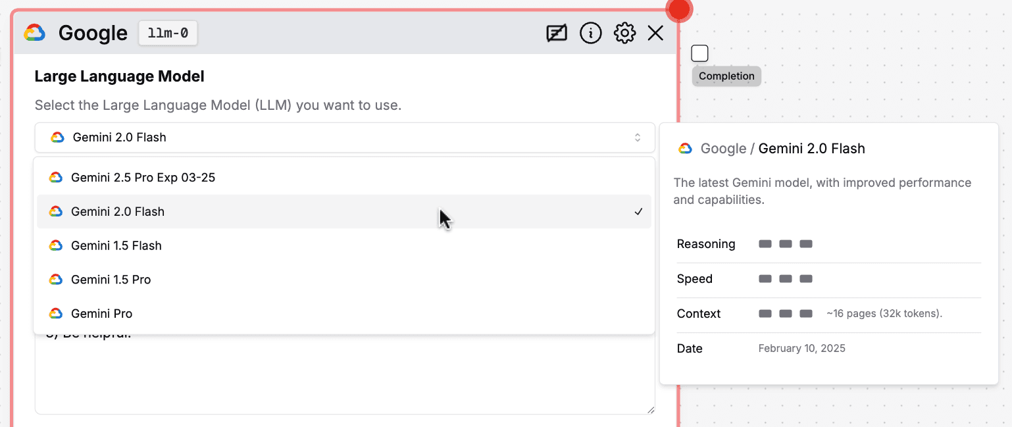
Task: Select the Gemini 1.5 Pro option
Action: pyautogui.click(x=344, y=280)
